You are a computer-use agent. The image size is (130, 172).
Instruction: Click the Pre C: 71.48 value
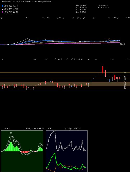(x=81, y=12)
